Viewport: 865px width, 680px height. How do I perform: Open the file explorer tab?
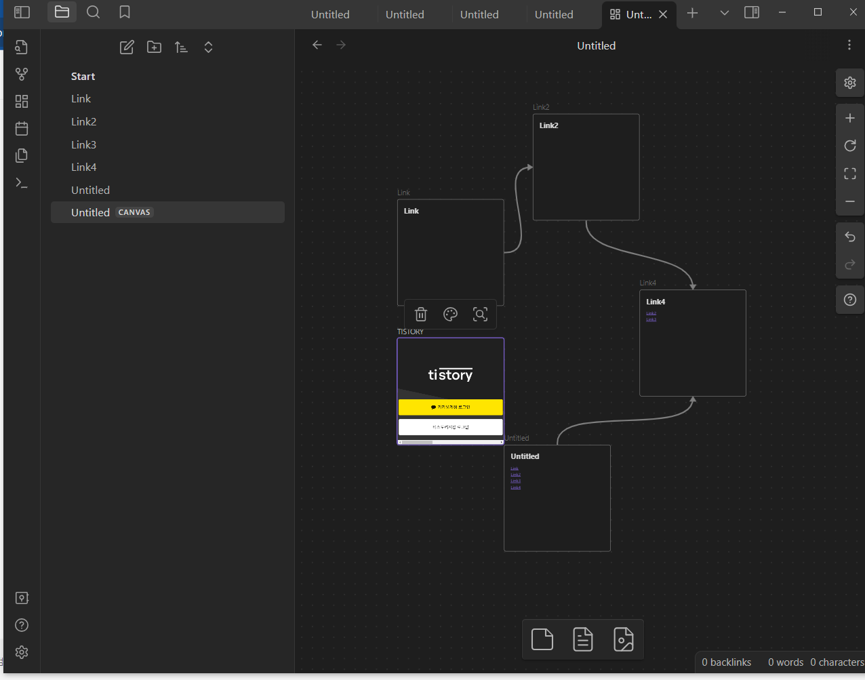[x=62, y=12]
